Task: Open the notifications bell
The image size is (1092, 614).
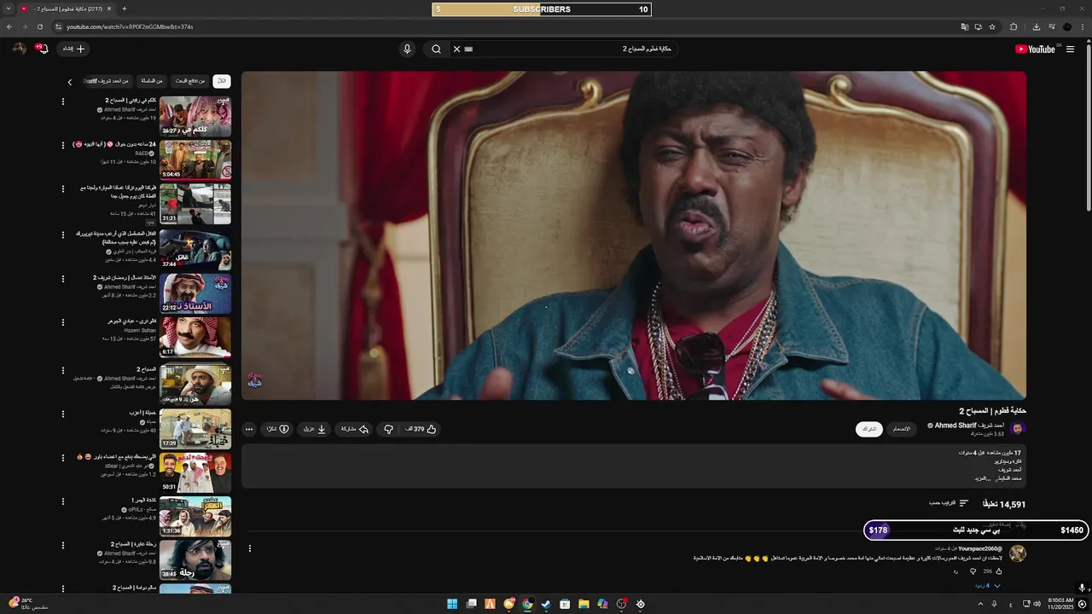Action: pos(43,49)
